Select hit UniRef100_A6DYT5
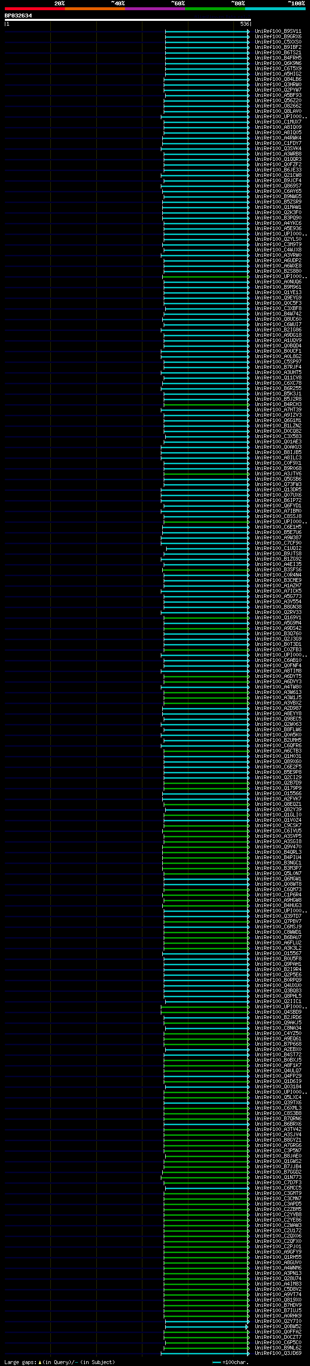 click(278, 676)
